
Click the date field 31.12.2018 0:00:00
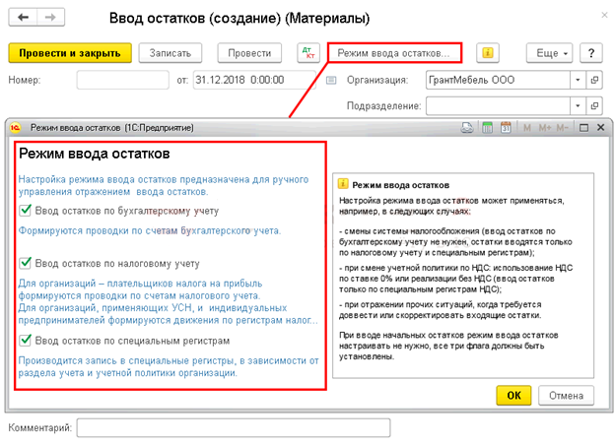[x=254, y=80]
